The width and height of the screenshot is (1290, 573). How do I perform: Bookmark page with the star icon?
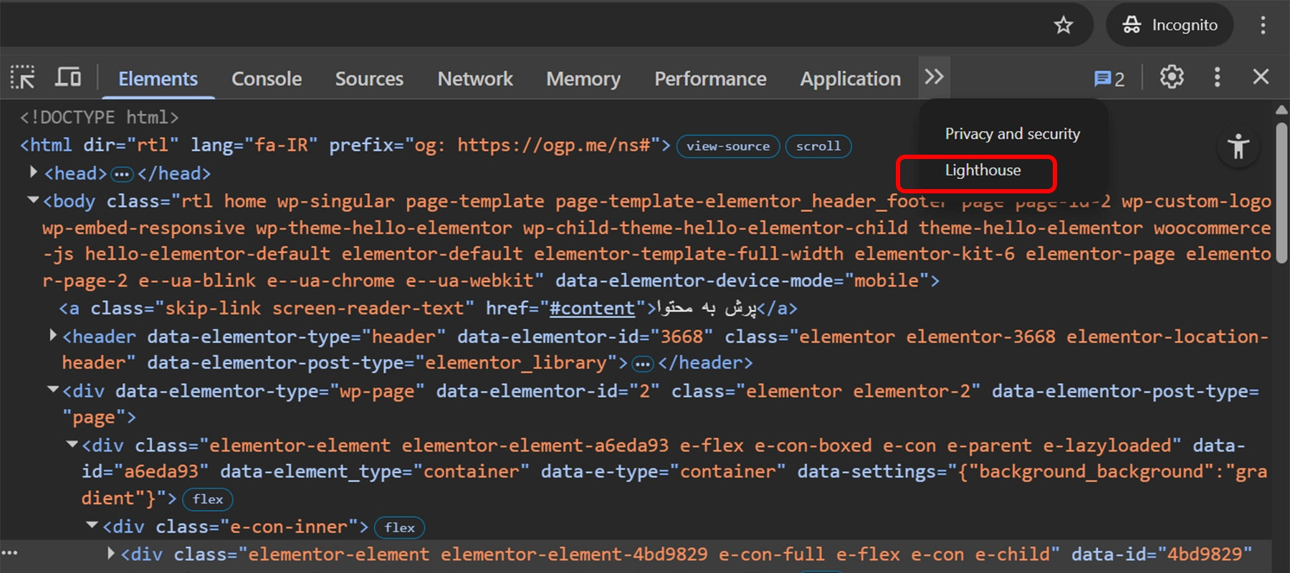pyautogui.click(x=1064, y=26)
